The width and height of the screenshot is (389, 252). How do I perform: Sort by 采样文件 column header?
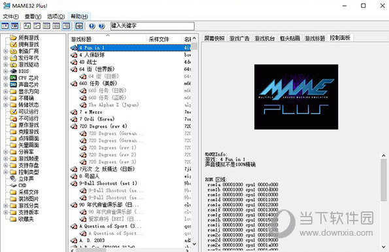click(x=164, y=39)
